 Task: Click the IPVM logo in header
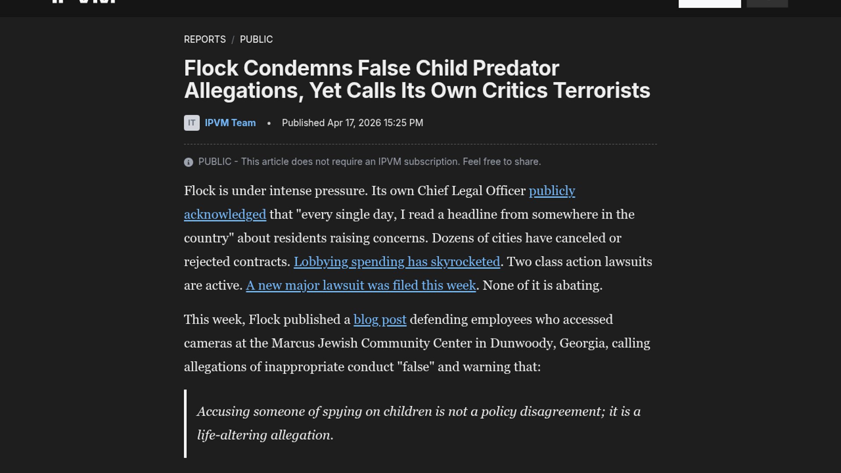click(83, 1)
